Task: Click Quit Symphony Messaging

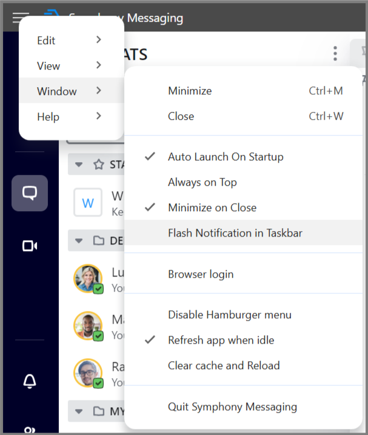Action: (x=243, y=407)
